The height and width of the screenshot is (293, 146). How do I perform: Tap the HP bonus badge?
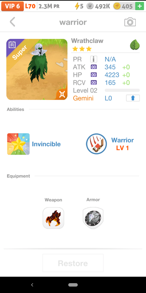[94, 75]
